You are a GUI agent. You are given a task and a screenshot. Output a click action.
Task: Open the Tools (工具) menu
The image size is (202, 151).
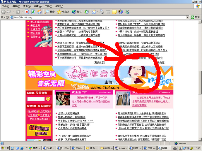48,6
